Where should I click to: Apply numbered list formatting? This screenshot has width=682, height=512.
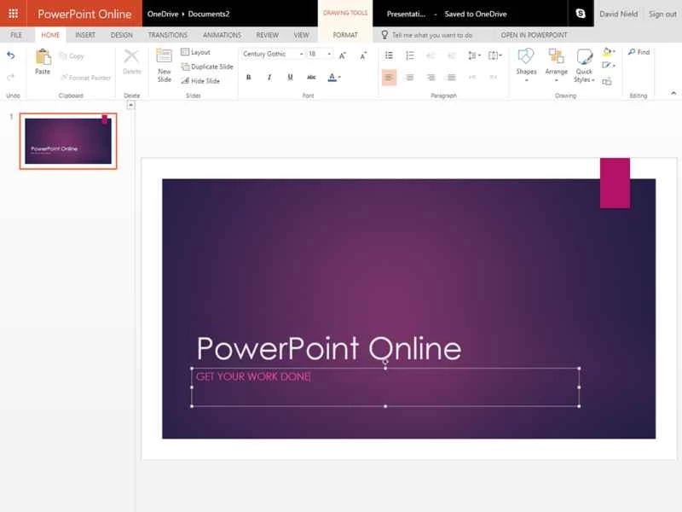click(x=409, y=55)
